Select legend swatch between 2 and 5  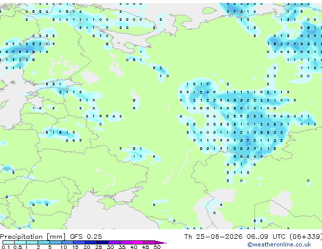(44, 242)
